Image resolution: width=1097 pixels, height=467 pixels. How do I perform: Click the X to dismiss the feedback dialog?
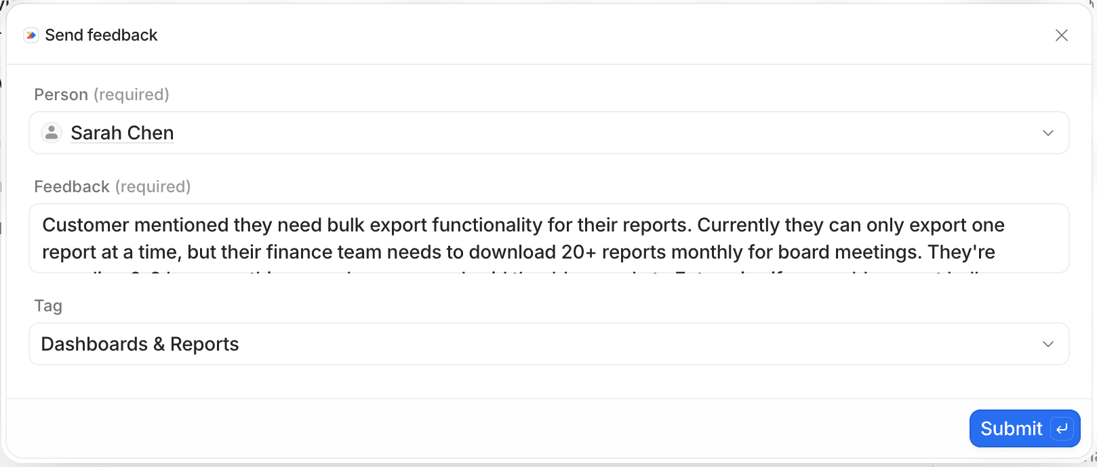click(1061, 35)
